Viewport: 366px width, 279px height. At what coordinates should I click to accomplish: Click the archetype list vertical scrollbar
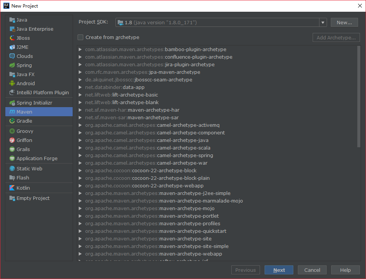(x=359, y=97)
